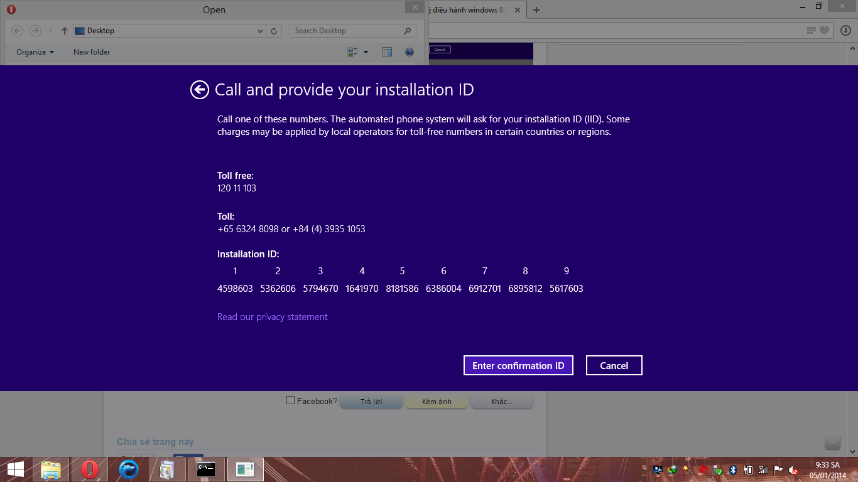Refresh the Desktop folder in Open dialog
The image size is (858, 482).
pyautogui.click(x=274, y=31)
